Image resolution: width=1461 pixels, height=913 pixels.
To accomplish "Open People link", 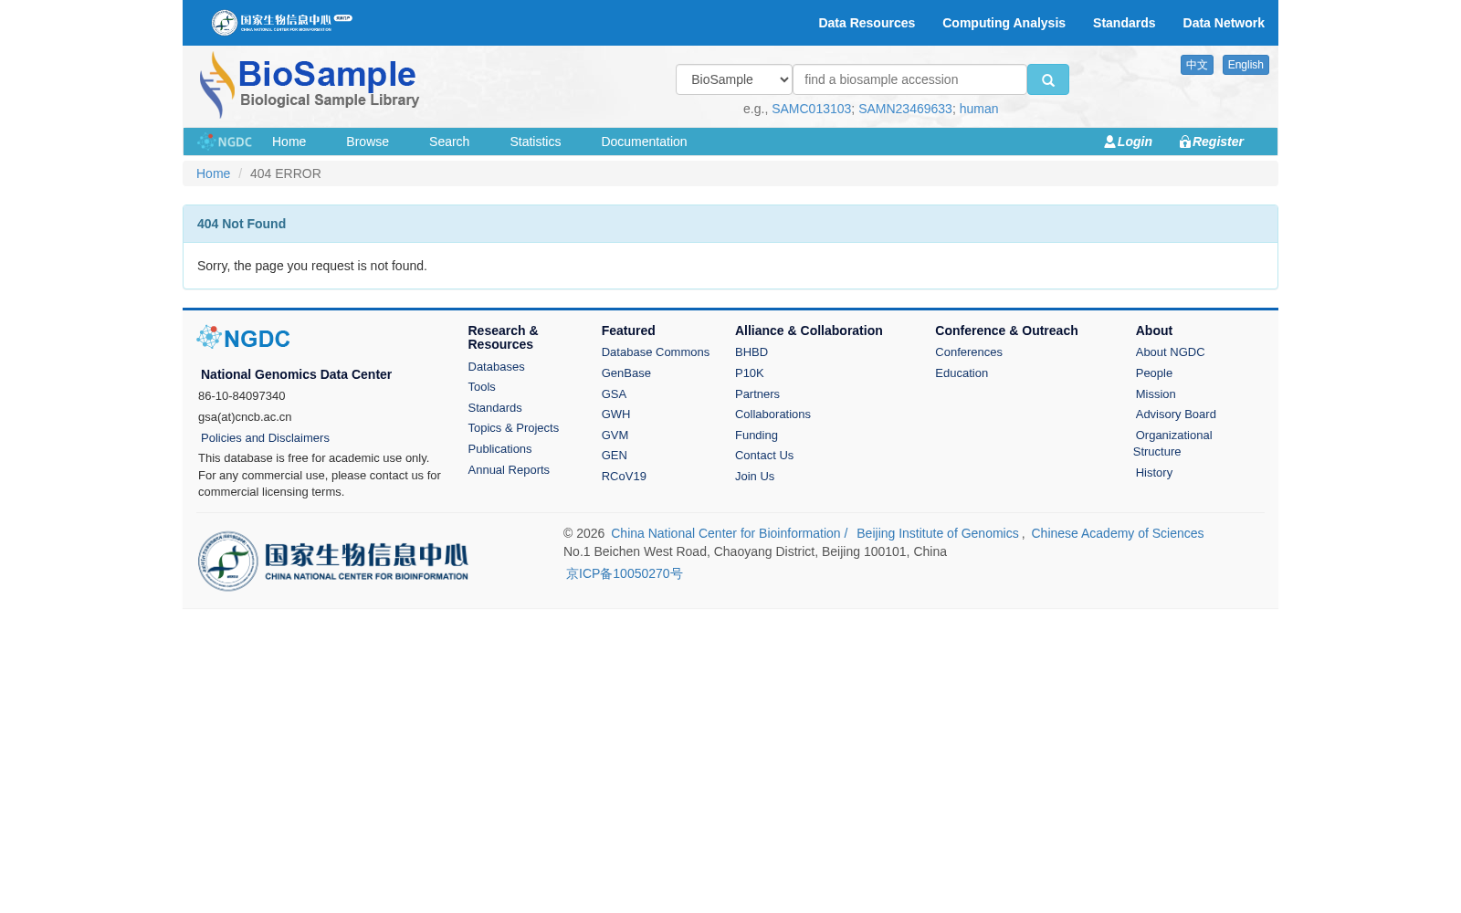I will coord(1153,373).
